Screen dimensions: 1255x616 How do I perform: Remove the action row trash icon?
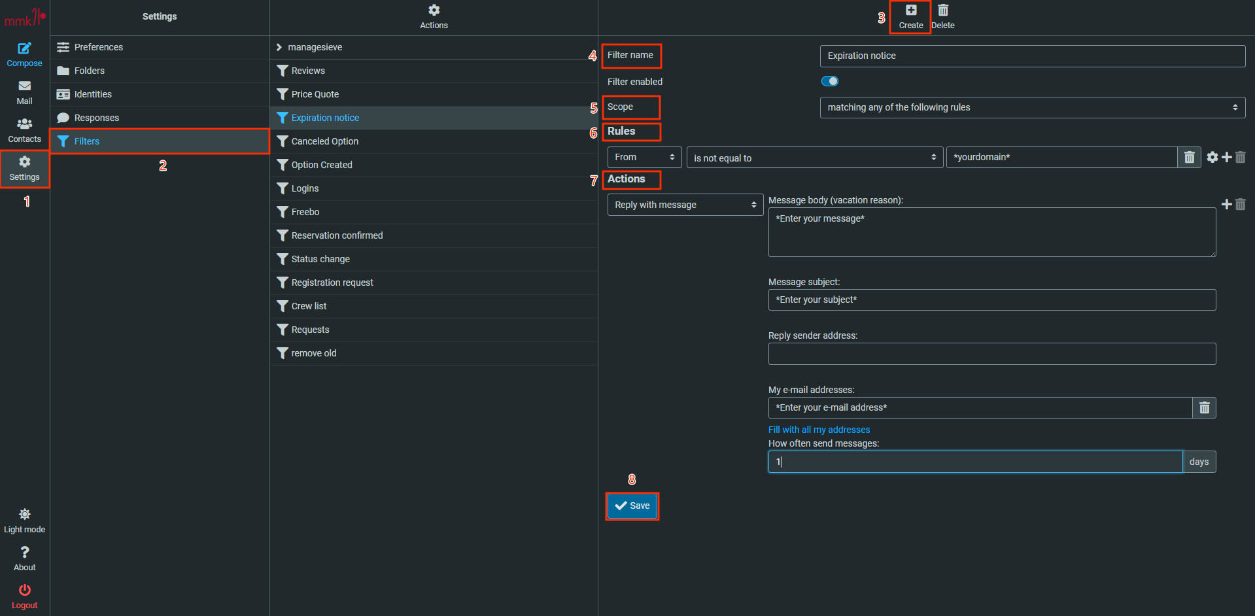pos(1240,204)
